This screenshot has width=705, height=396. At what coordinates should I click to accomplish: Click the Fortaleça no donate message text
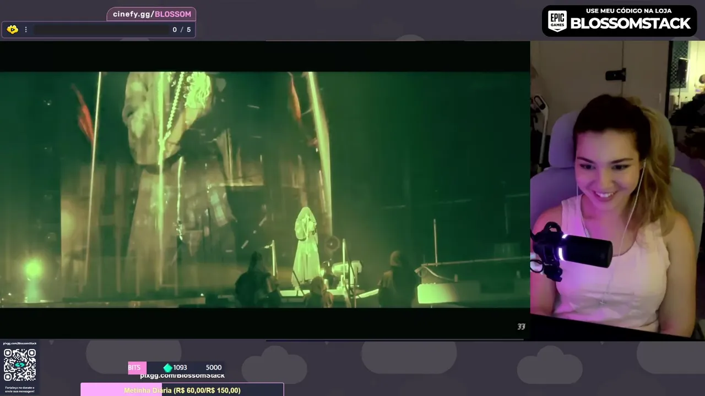[x=20, y=389]
